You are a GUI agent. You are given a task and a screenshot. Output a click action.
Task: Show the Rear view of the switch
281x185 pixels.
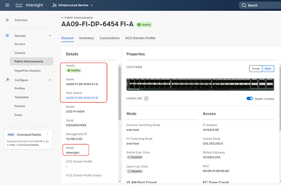(268, 69)
